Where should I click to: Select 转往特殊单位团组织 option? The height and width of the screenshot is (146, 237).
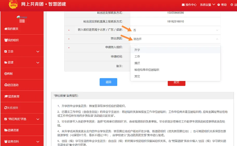tap(175, 70)
